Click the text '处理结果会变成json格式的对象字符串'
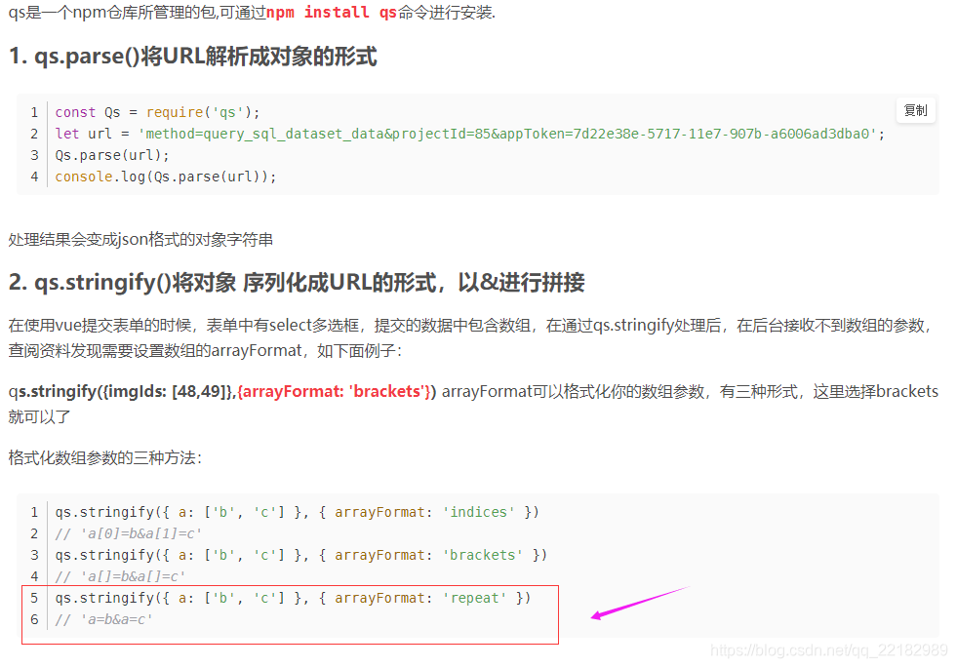 (x=141, y=239)
